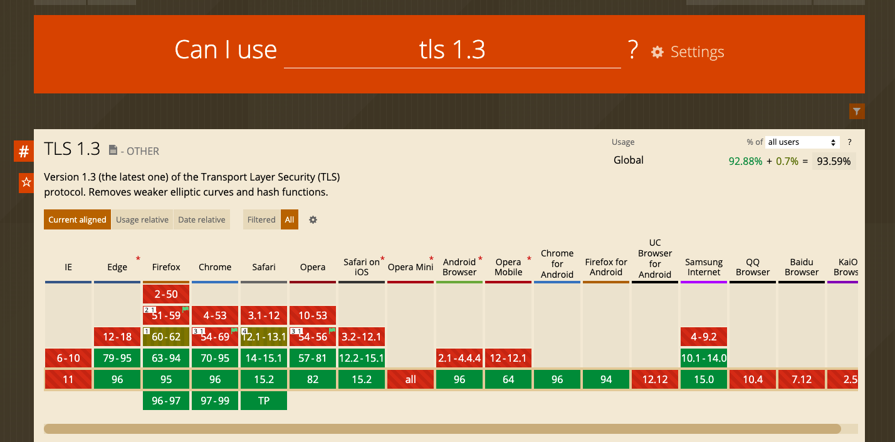The image size is (895, 442).
Task: Open the all users dropdown
Action: pyautogui.click(x=802, y=142)
